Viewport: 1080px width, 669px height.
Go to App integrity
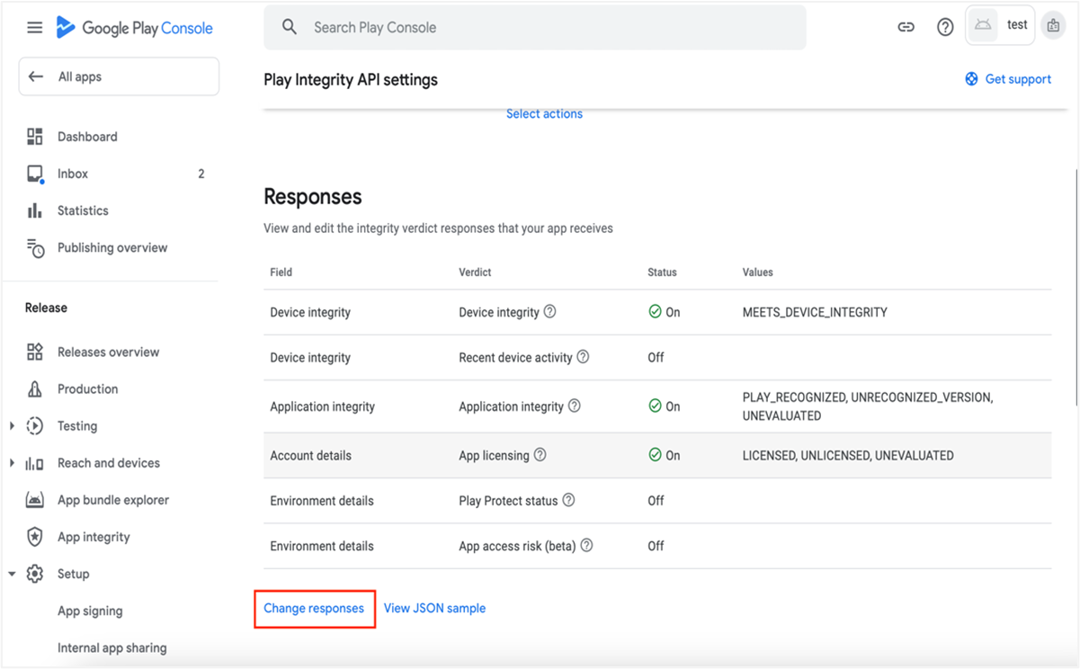94,537
